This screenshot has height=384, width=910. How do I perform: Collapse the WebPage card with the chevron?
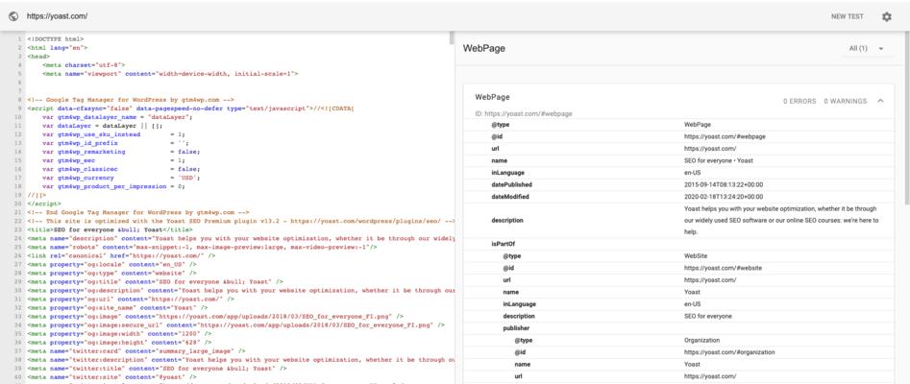coord(880,101)
